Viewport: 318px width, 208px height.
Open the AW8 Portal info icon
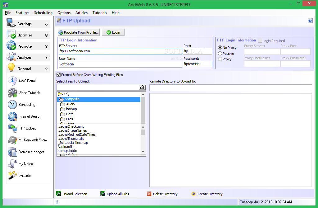point(12,81)
